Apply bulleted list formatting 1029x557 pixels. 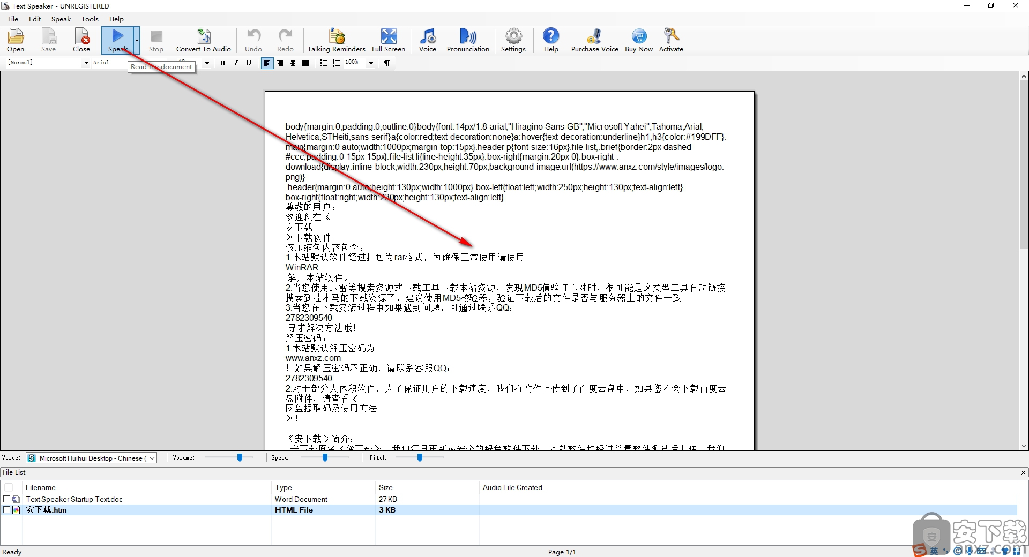(x=323, y=63)
